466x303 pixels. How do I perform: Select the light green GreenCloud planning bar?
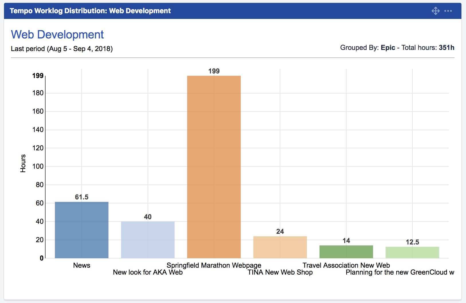412,252
